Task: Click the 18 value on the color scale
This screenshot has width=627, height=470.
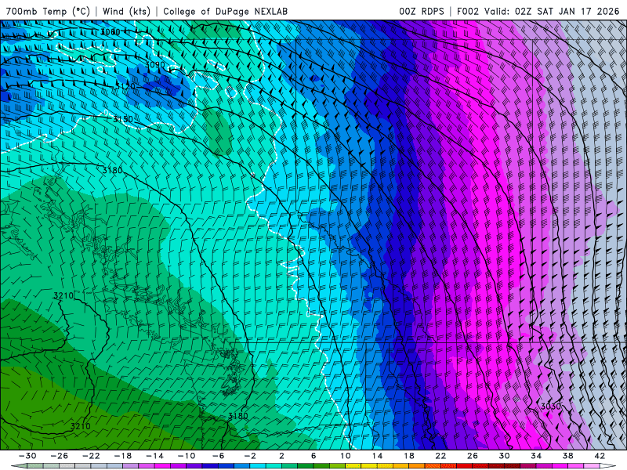Action: [408, 456]
